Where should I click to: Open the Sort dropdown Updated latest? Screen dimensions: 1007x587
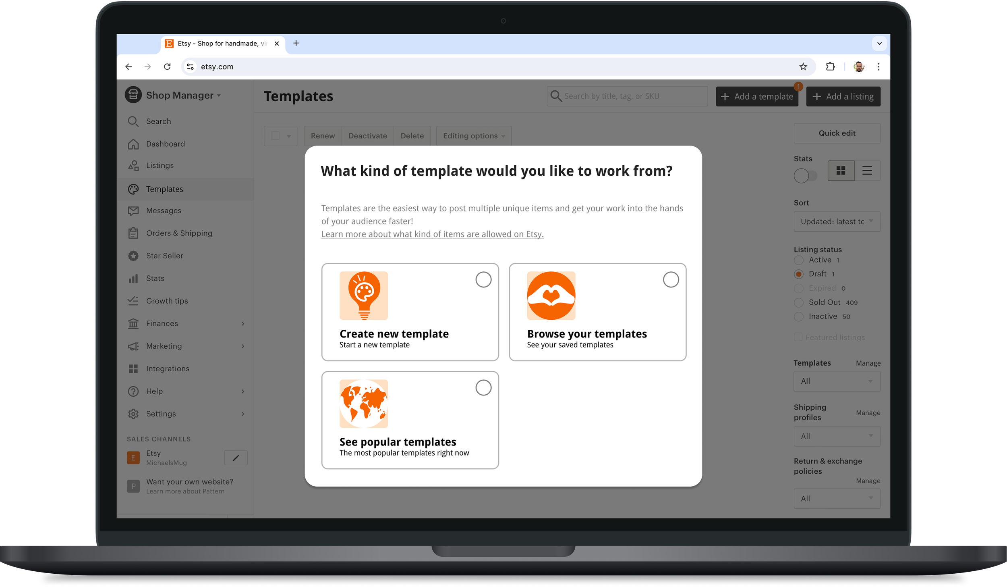pyautogui.click(x=837, y=221)
